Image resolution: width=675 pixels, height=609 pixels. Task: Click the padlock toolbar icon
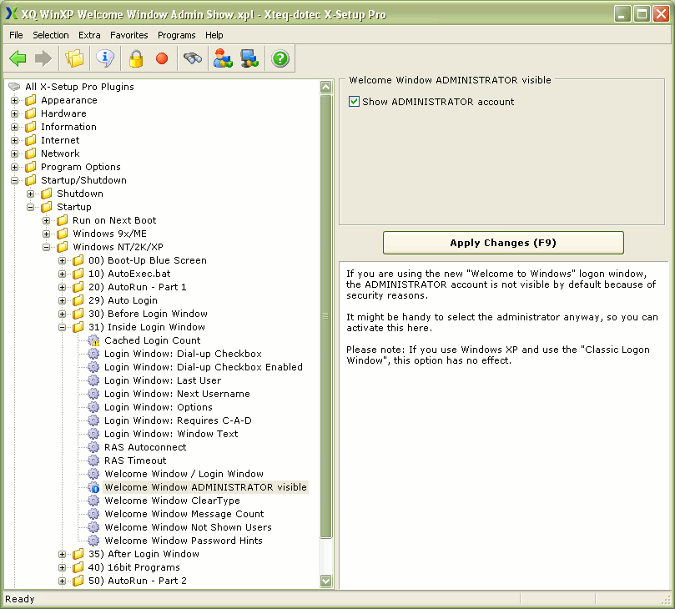point(136,58)
